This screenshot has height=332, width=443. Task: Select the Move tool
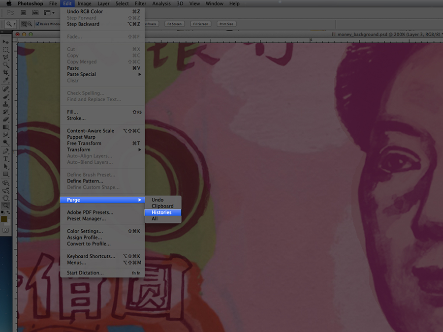coord(5,42)
